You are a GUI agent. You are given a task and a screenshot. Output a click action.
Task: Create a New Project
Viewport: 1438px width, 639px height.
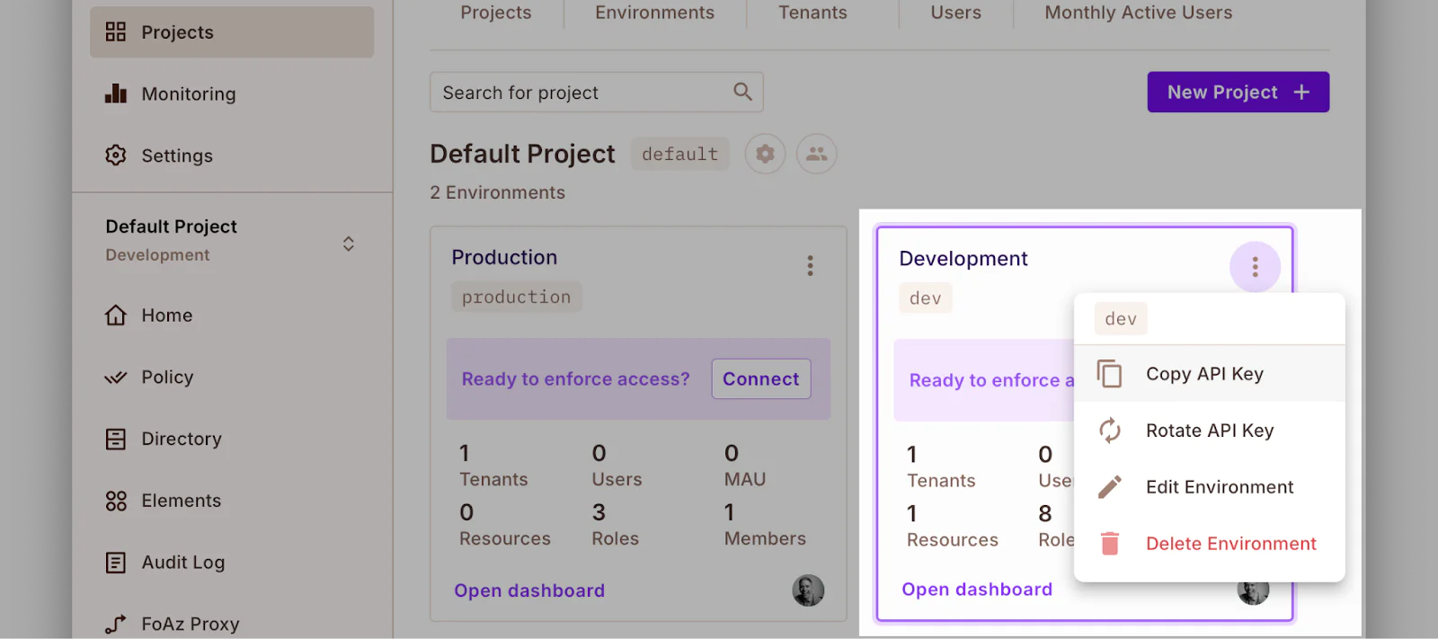(1238, 92)
